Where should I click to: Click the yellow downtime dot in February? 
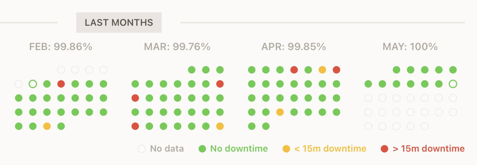pos(47,126)
